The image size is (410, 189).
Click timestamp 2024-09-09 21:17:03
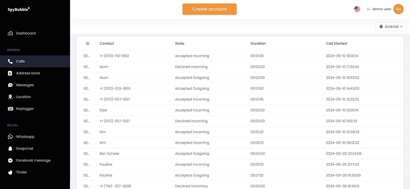[342, 164]
